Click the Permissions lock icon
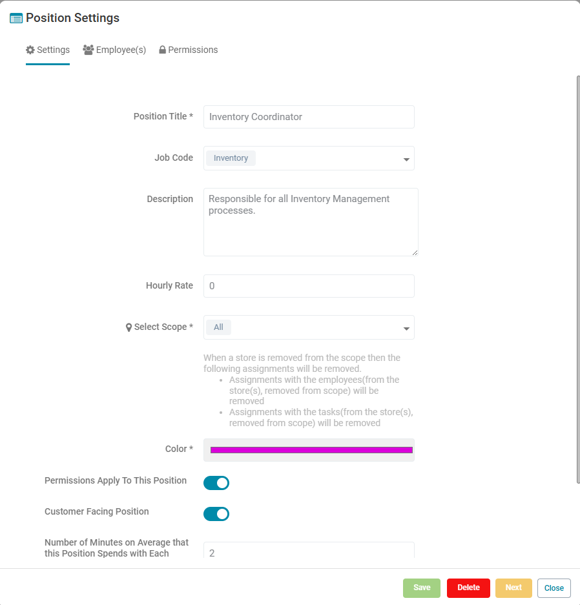The height and width of the screenshot is (605, 580). coord(163,50)
